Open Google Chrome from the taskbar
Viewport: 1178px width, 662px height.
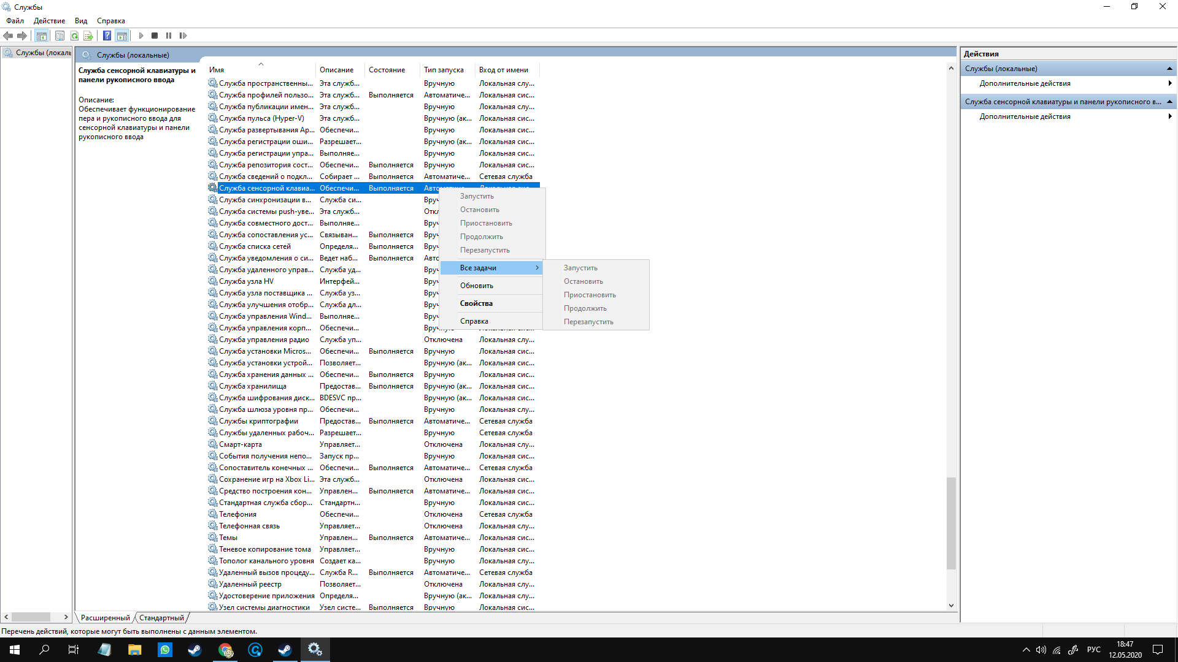(225, 650)
